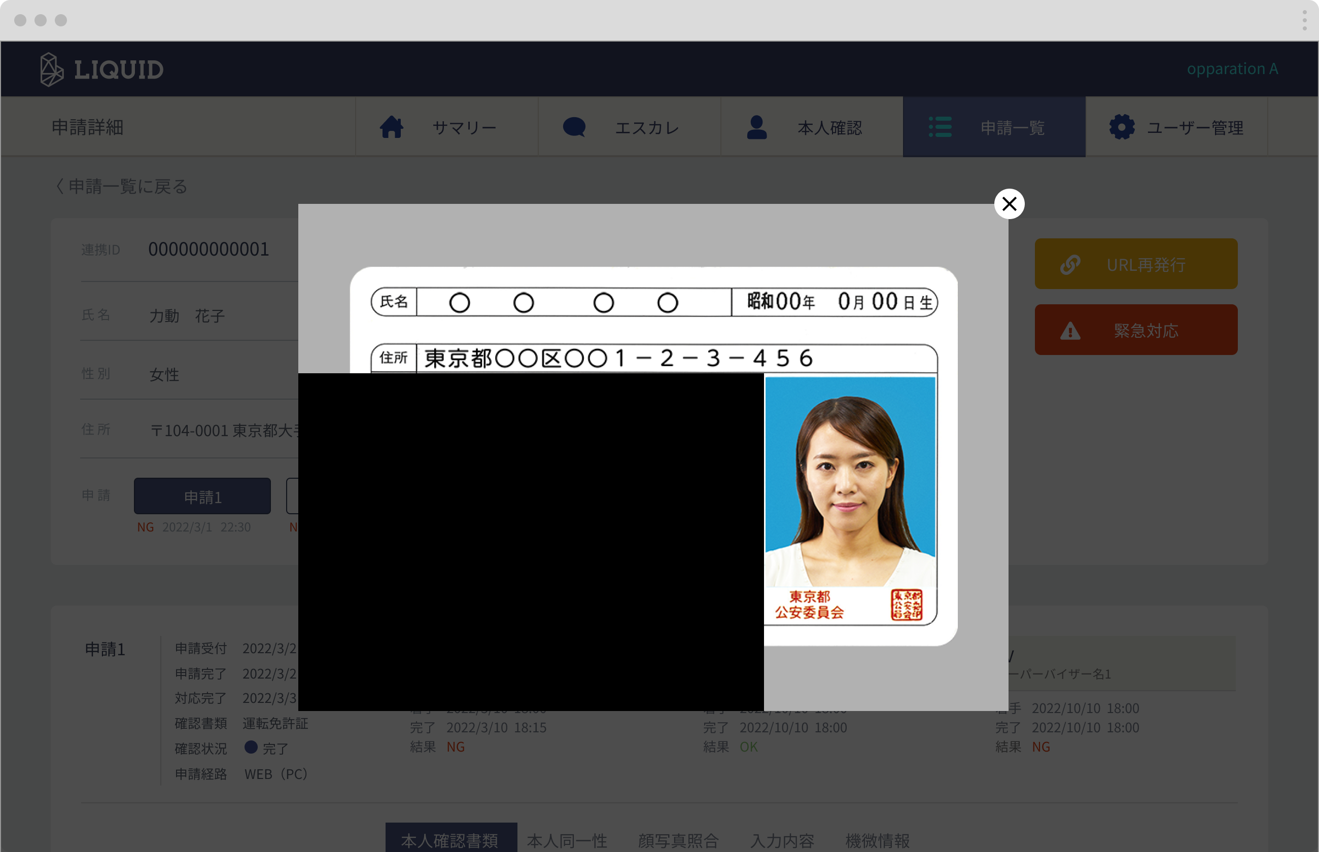This screenshot has width=1319, height=852.
Task: Click the 運転免許証 document type text
Action: (x=275, y=723)
